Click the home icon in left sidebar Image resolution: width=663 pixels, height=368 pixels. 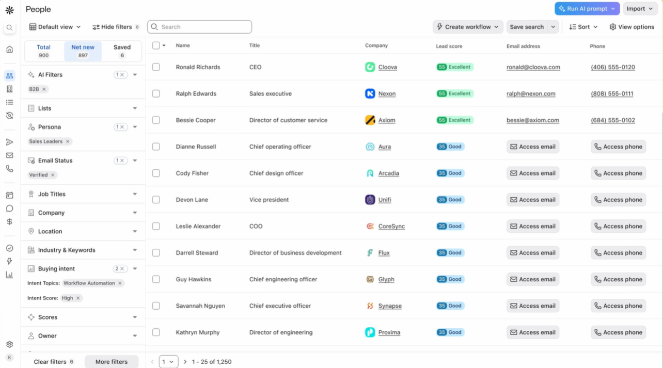pyautogui.click(x=9, y=50)
